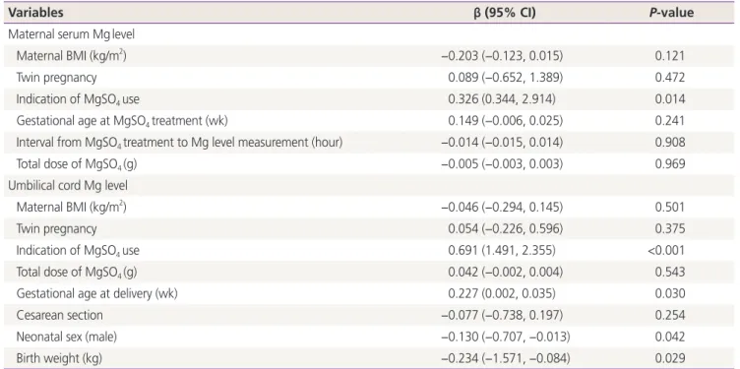Viewport: 740px width, 369px height.
Task: Click the Cesarean section row label
Action: tap(59, 315)
